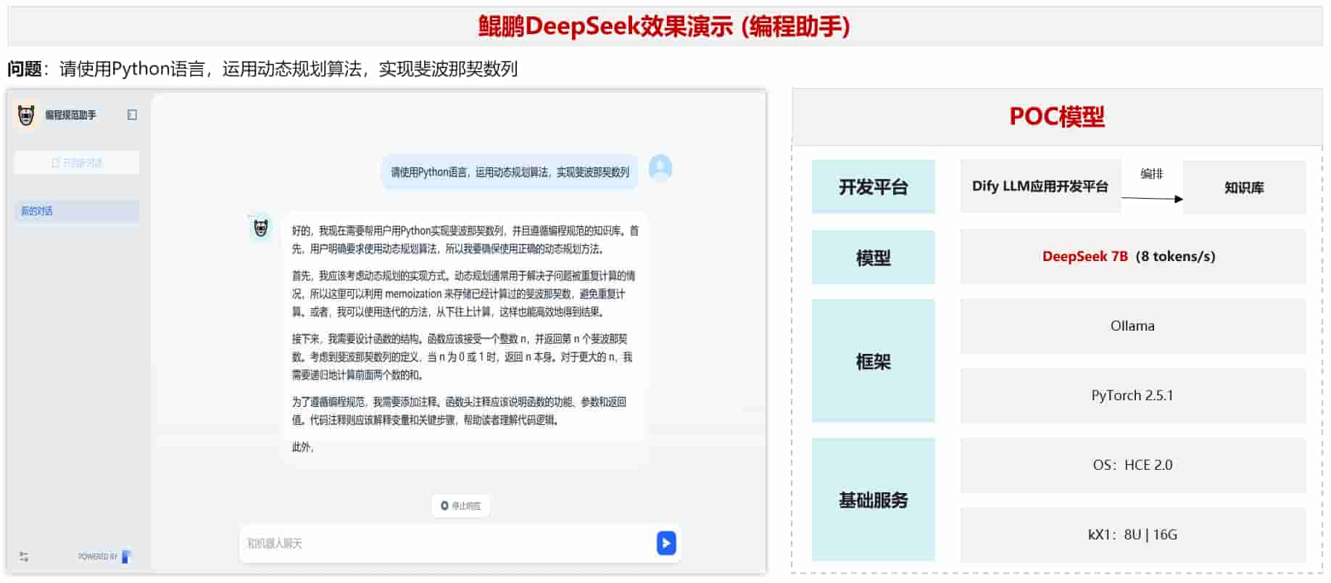Click the user avatar beside the question

(x=660, y=168)
